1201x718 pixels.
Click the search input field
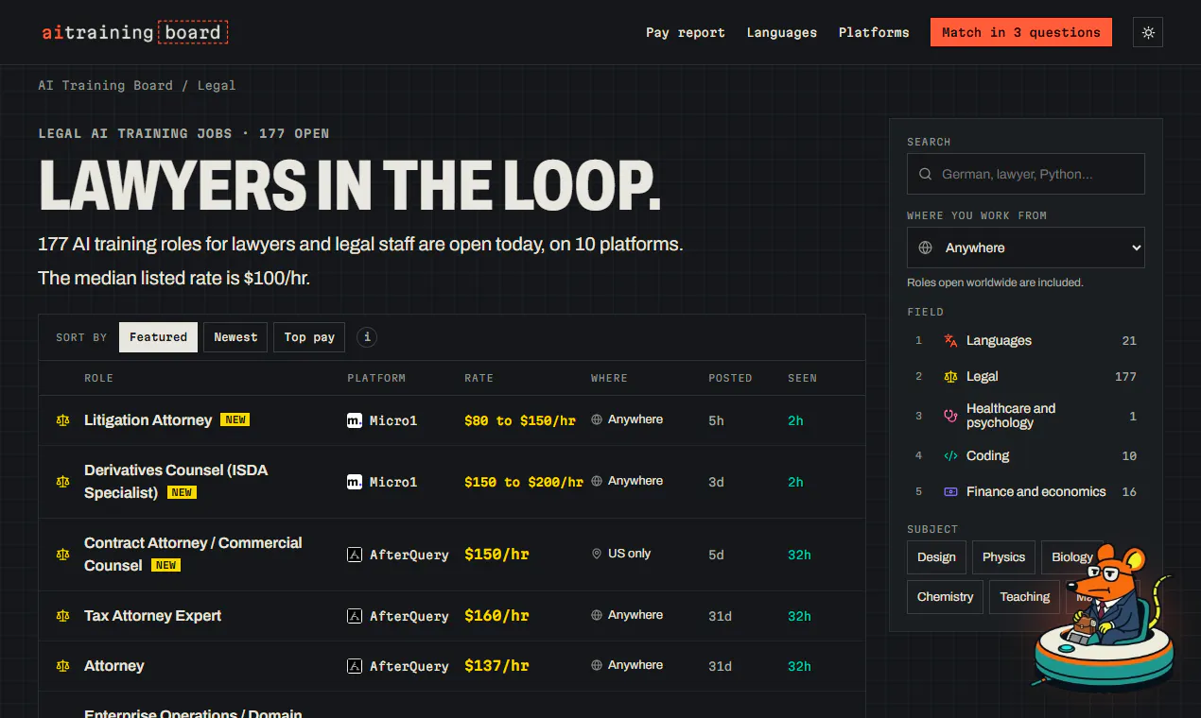[x=1026, y=174]
